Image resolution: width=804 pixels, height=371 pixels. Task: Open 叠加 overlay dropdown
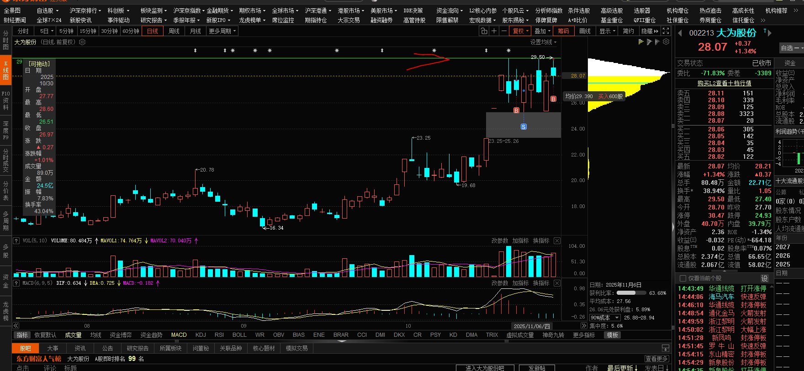[x=543, y=31]
